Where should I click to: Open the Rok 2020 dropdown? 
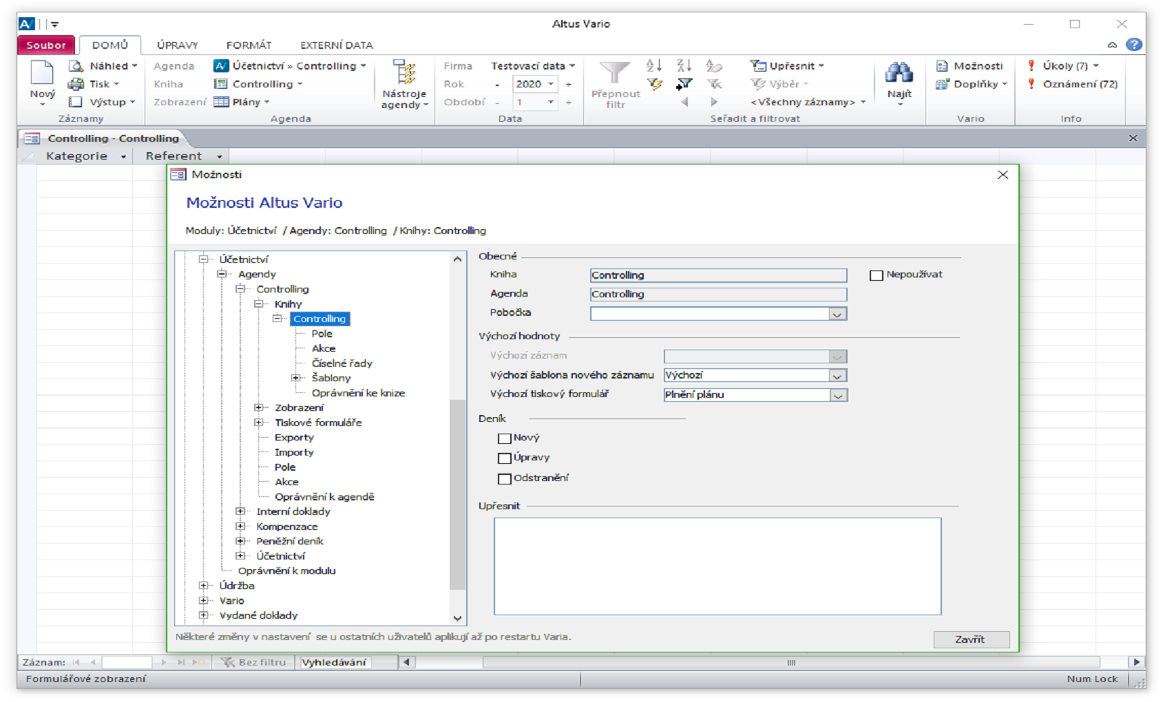coord(550,84)
